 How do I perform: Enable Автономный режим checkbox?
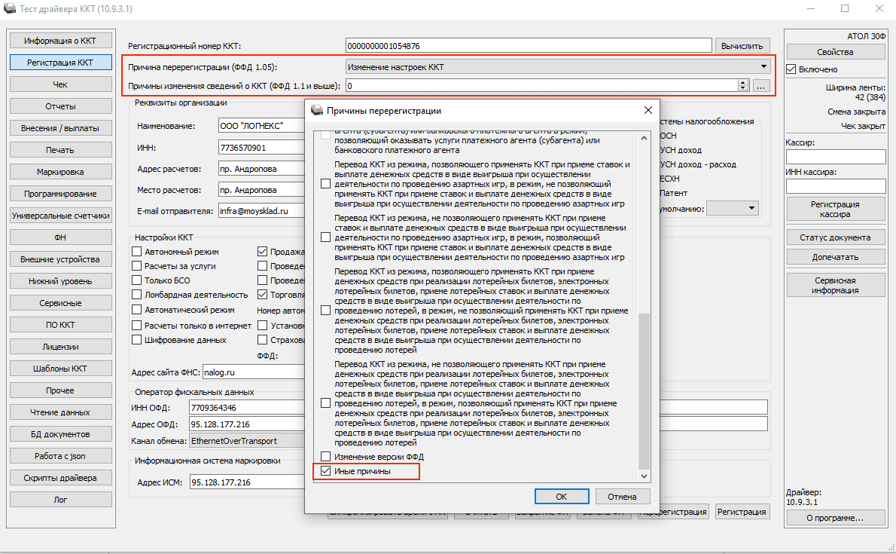137,252
